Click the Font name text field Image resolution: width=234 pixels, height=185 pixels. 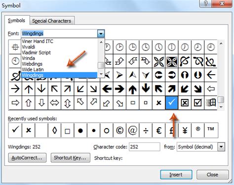coord(59,34)
